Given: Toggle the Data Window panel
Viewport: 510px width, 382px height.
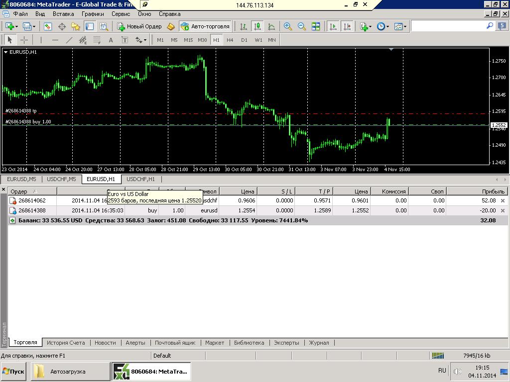Looking at the screenshot, I should 62,26.
